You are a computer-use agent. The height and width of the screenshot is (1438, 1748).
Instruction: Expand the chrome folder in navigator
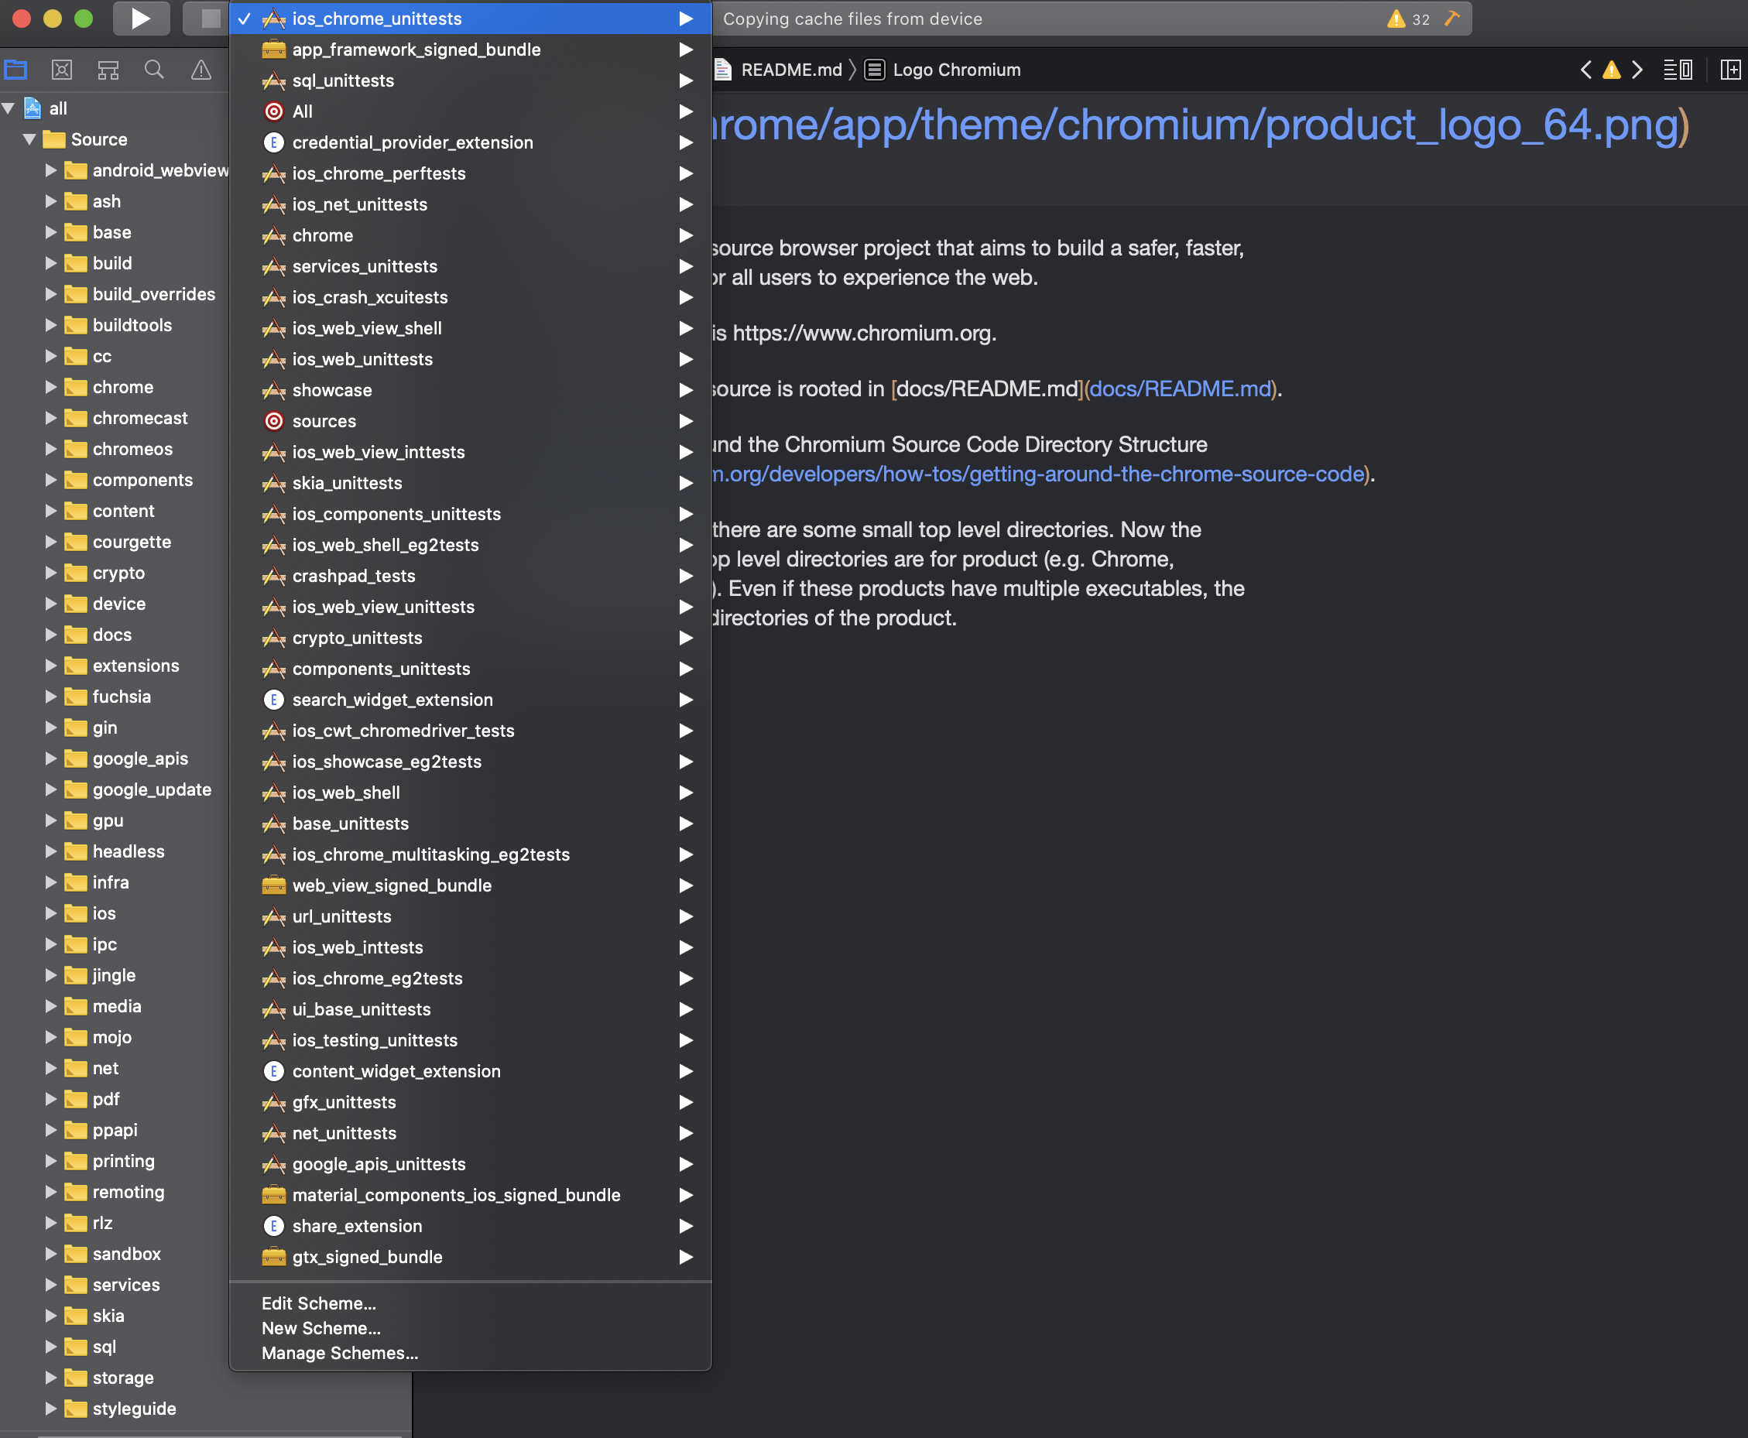click(50, 387)
